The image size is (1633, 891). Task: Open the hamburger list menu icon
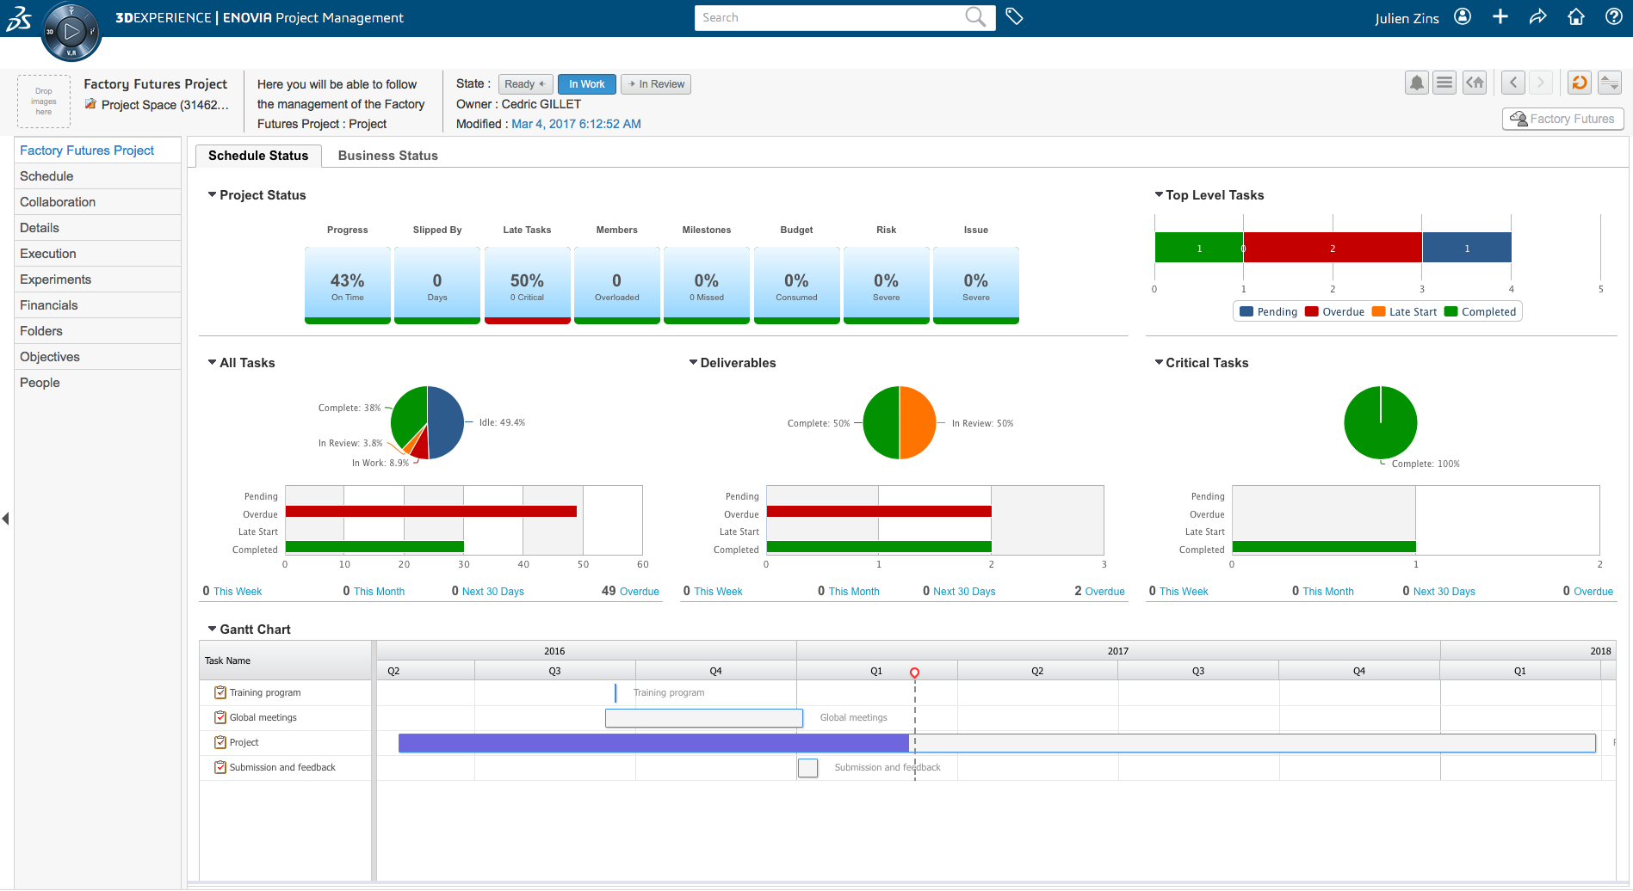pyautogui.click(x=1444, y=83)
